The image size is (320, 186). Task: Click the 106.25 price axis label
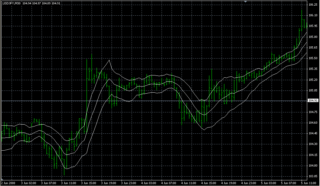(312, 5)
